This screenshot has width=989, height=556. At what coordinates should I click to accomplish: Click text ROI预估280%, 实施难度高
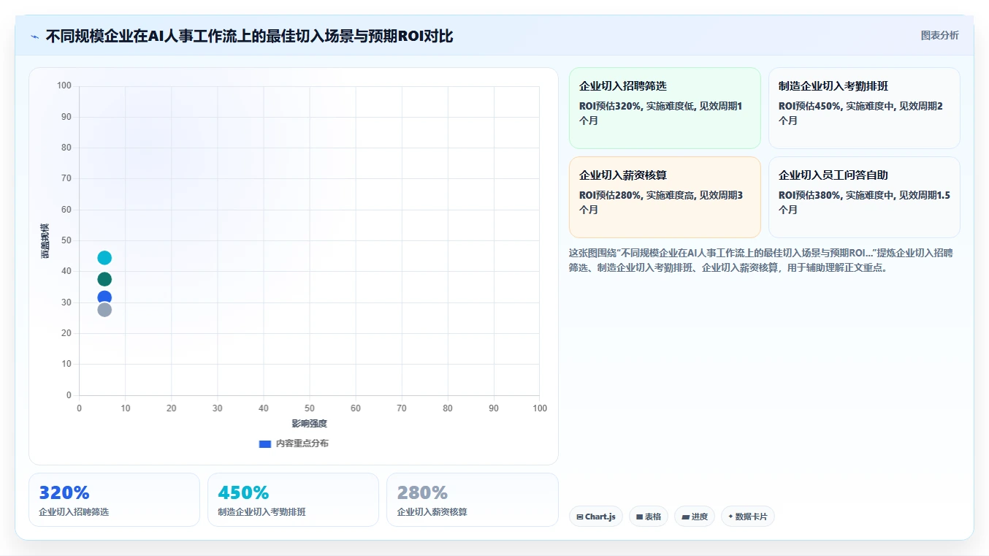point(661,202)
